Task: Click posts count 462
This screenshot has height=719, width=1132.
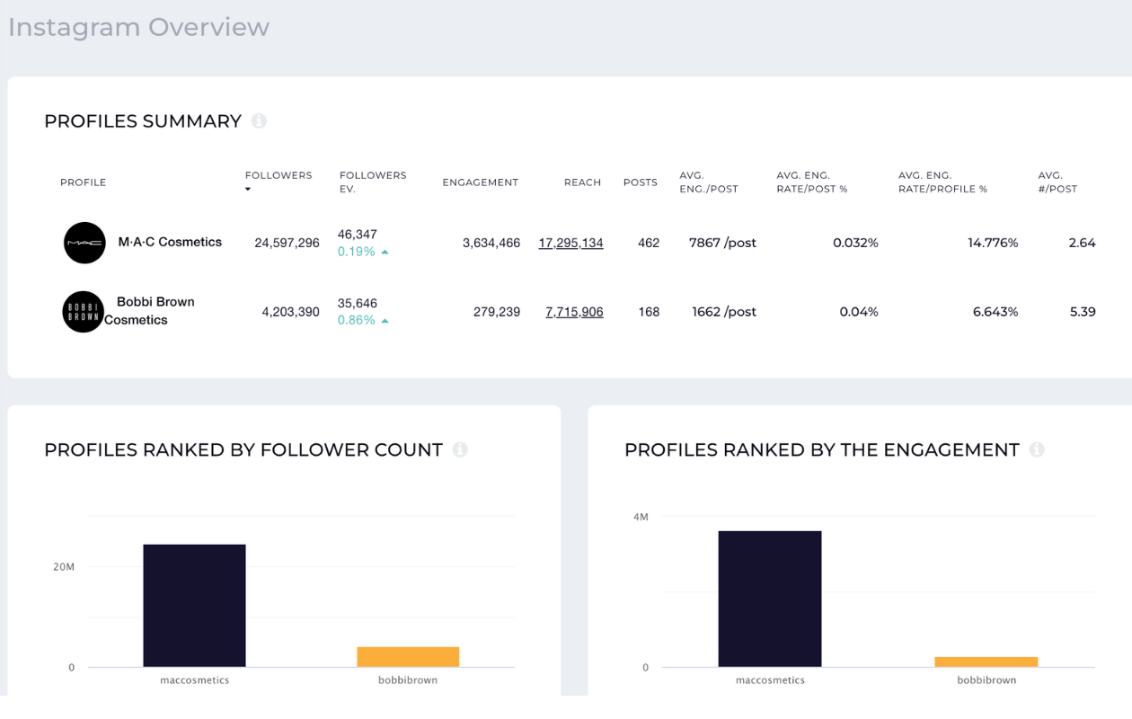Action: [x=649, y=243]
